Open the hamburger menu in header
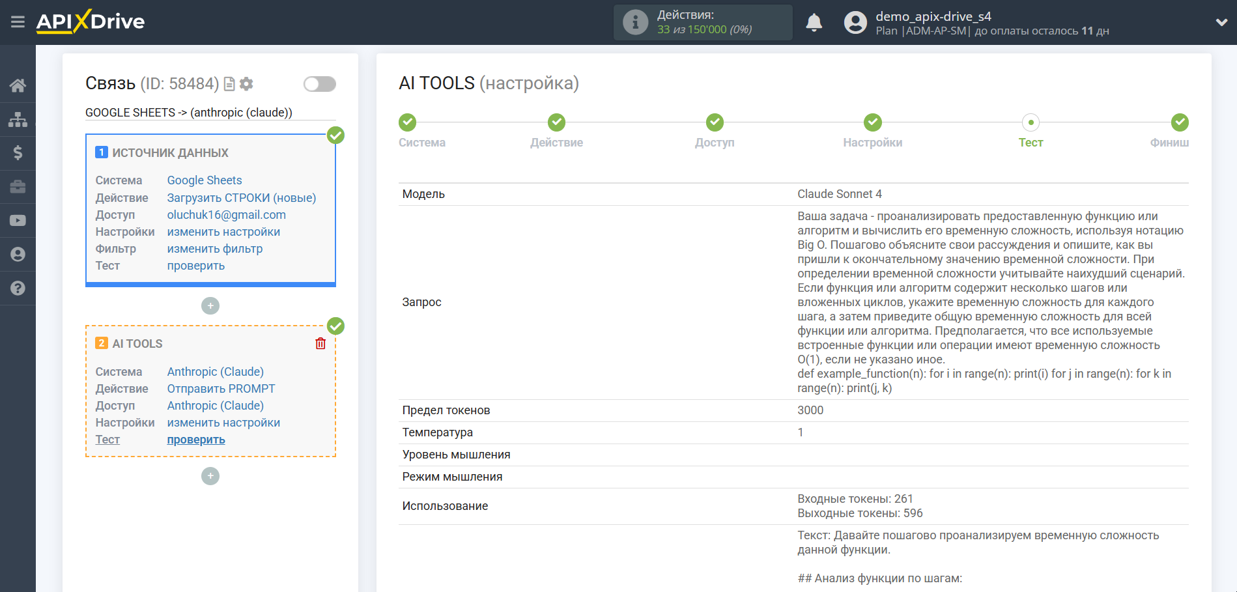Image resolution: width=1237 pixels, height=592 pixels. [x=18, y=22]
